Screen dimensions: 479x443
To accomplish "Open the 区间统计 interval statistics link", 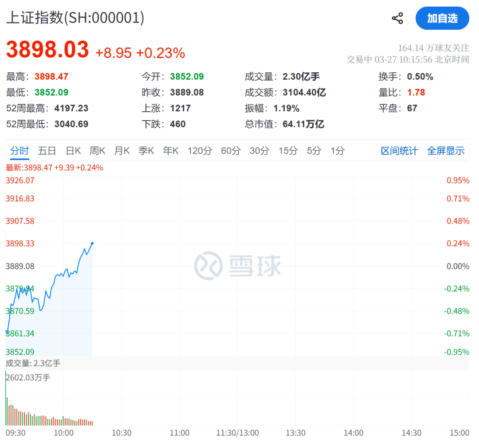I will (x=399, y=151).
